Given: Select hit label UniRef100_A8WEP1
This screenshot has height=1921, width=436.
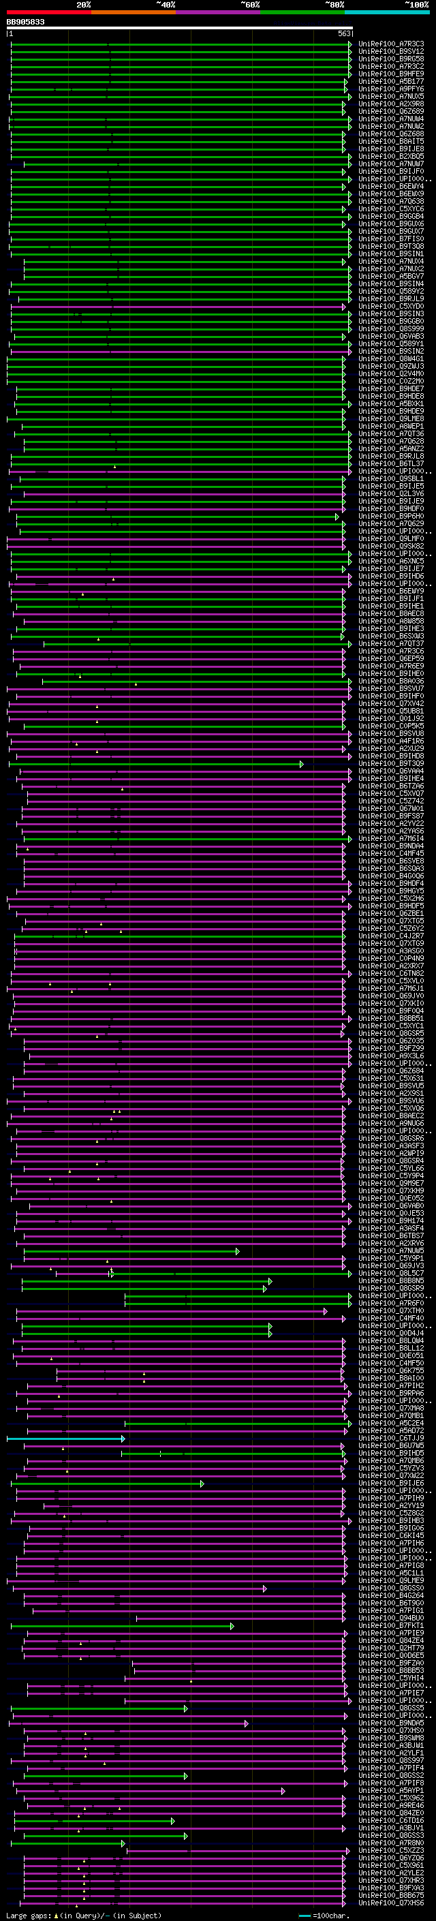Looking at the screenshot, I should pos(391,427).
